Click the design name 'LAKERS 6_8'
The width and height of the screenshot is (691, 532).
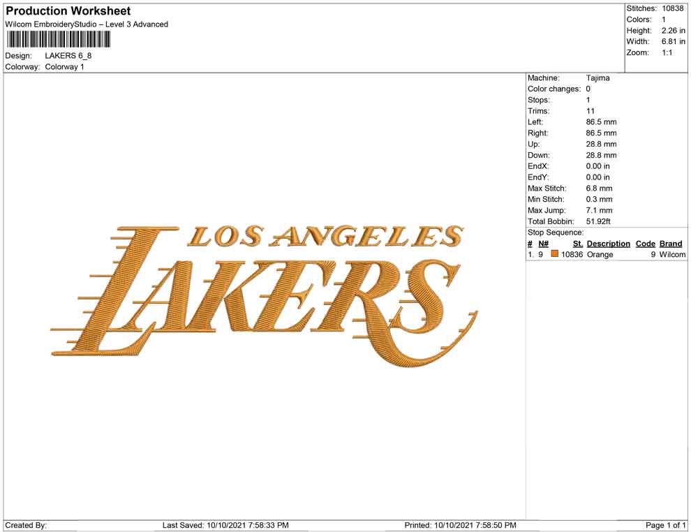tap(68, 56)
